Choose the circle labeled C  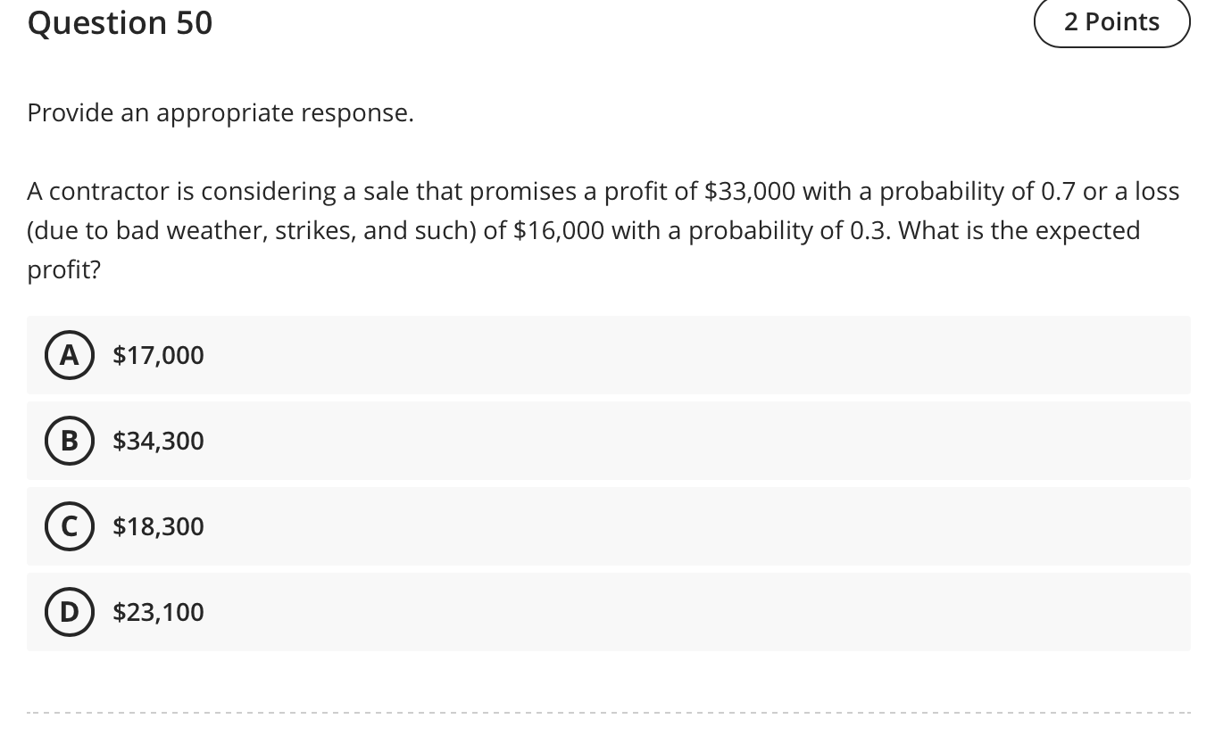click(69, 526)
